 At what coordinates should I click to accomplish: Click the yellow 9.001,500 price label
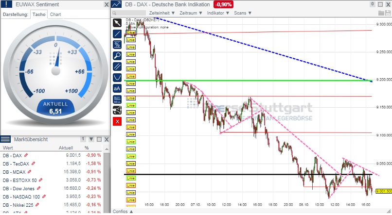(384, 191)
